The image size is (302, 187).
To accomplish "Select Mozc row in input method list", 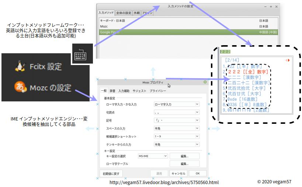I will pos(188,26).
